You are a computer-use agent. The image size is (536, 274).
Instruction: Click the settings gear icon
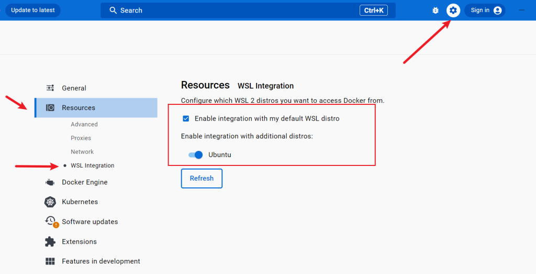coord(453,10)
